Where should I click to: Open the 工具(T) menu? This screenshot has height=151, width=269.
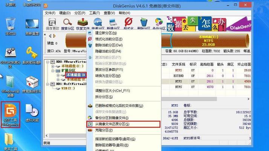95,13
